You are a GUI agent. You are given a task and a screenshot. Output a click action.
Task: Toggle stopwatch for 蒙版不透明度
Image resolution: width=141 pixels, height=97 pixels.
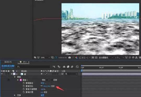tap(24, 89)
